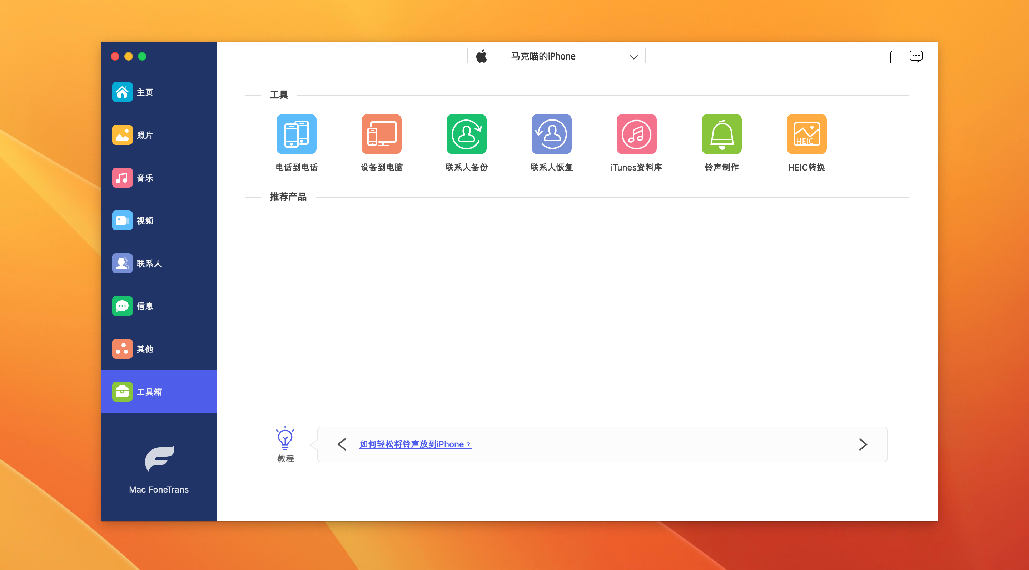1029x570 pixels.
Task: Show the next tutorial with right arrow
Action: pyautogui.click(x=863, y=444)
